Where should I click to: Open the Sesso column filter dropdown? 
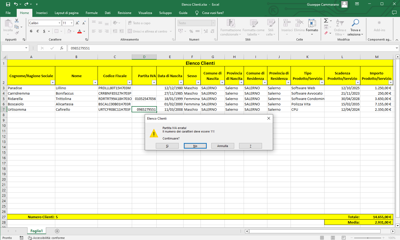pos(198,83)
